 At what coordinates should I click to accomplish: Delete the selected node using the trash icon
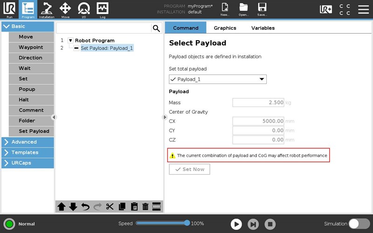click(x=145, y=206)
